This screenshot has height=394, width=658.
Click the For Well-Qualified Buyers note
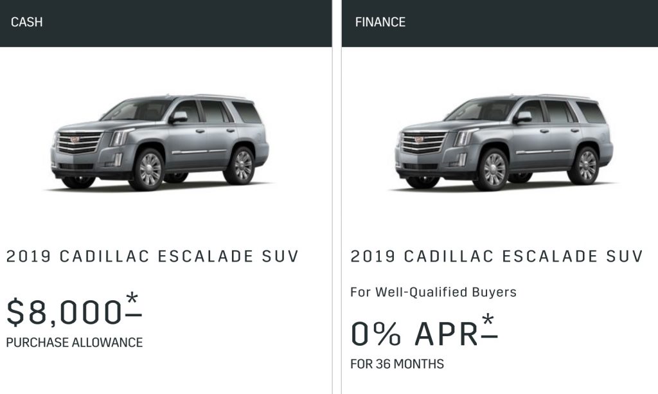434,292
